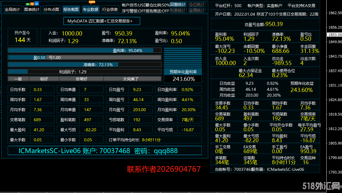Click the 日均手数 0.33 cell
The height and width of the screenshot is (193, 342).
31,90
